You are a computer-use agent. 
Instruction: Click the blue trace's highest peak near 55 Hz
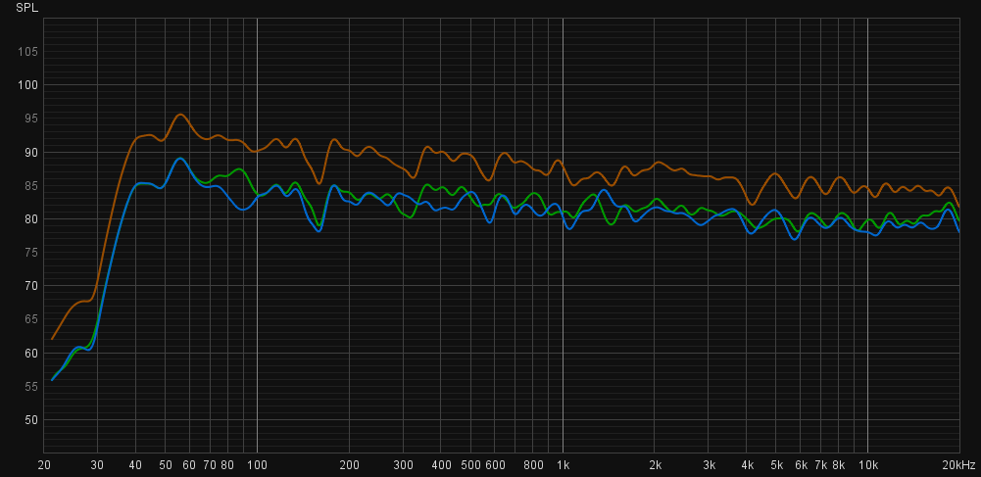click(179, 158)
